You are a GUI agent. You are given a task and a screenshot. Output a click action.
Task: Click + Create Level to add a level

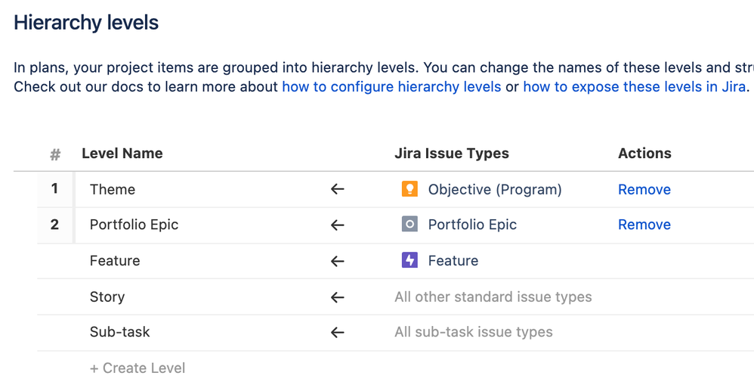(x=138, y=368)
